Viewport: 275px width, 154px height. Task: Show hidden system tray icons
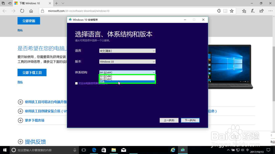pyautogui.click(x=228, y=150)
